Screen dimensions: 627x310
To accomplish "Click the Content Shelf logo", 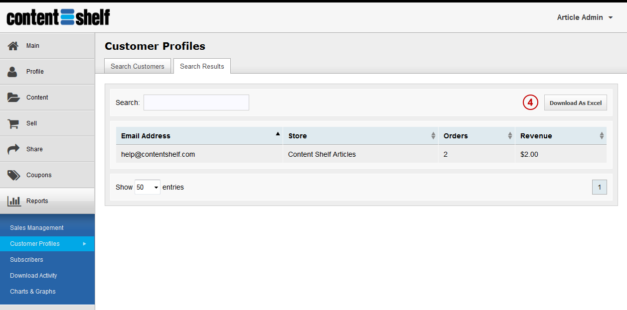I will pyautogui.click(x=58, y=17).
